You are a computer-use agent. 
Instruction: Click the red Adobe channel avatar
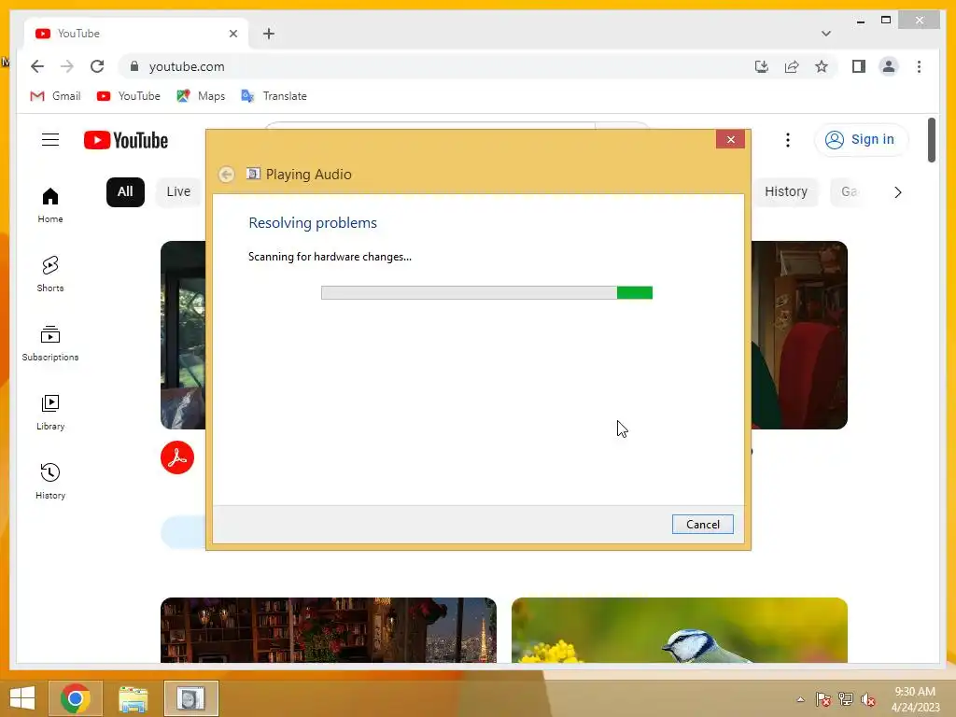tap(176, 457)
